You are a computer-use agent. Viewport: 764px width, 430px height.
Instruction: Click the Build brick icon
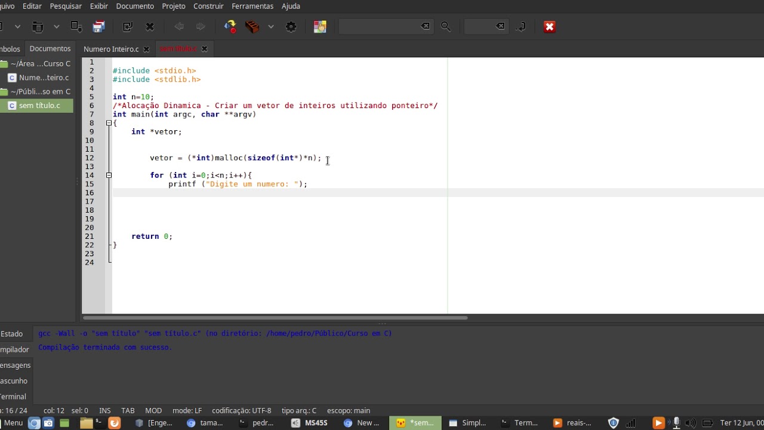[252, 26]
